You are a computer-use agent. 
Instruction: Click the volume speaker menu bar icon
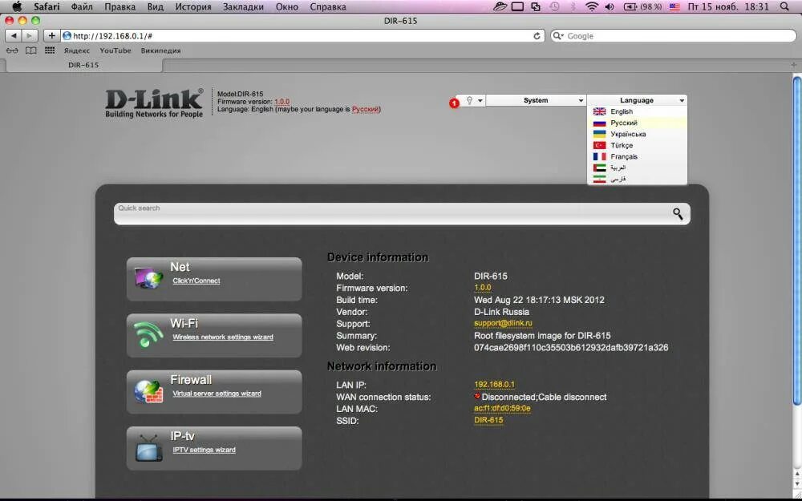click(x=610, y=6)
